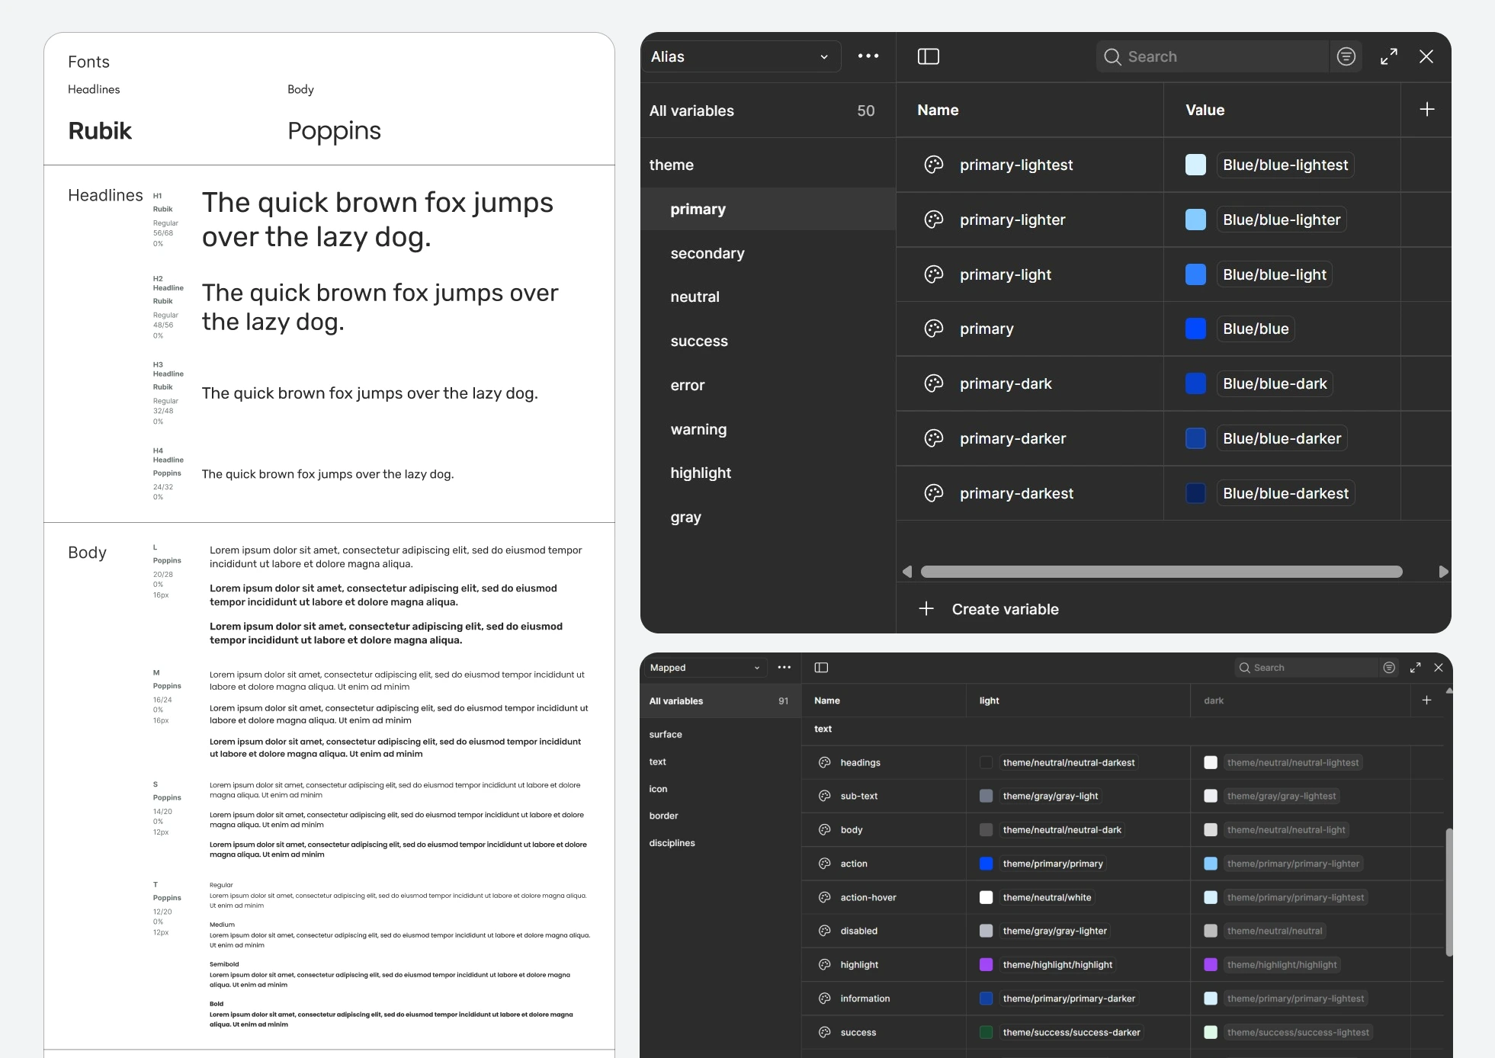Screen dimensions: 1495x1058
Task: Click filter icon in Mapped window search
Action: 1389,668
